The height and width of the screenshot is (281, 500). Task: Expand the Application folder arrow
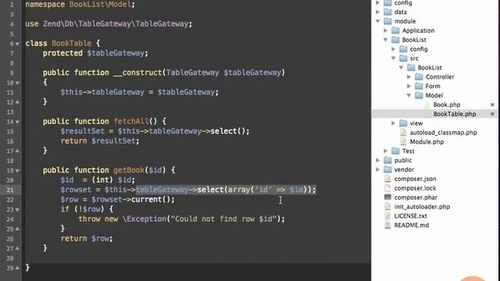[385, 30]
